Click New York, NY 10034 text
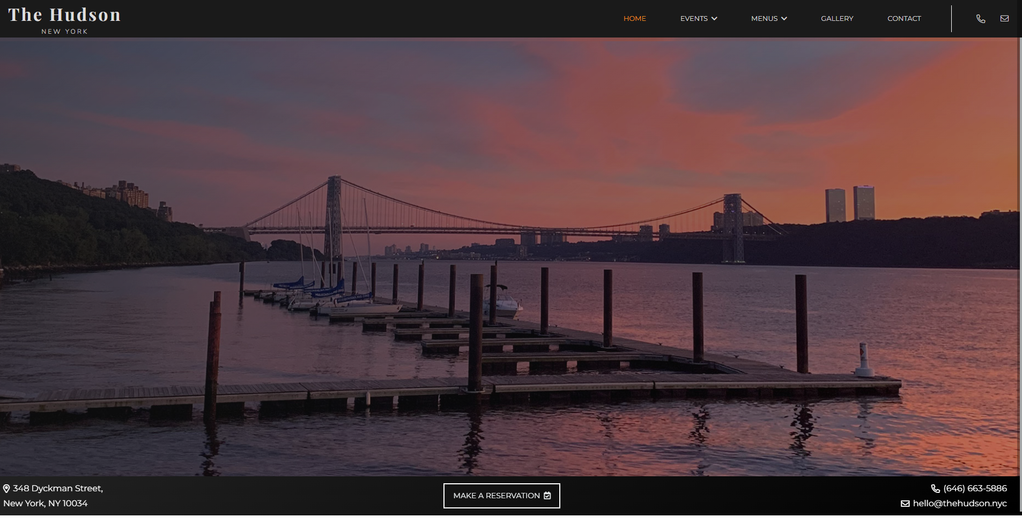Viewport: 1022px width, 532px height. tap(46, 503)
